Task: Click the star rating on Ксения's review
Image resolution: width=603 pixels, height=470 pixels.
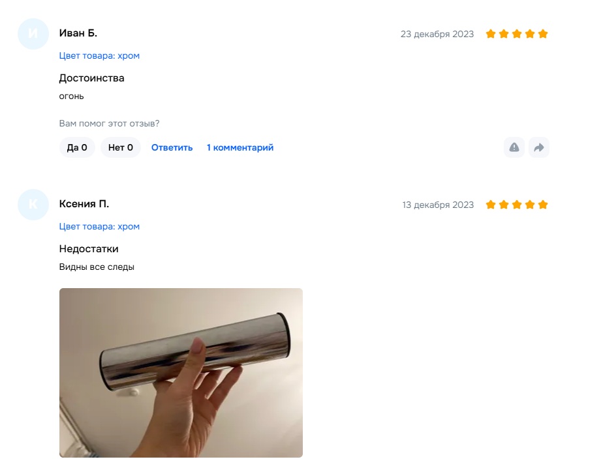Action: [516, 205]
